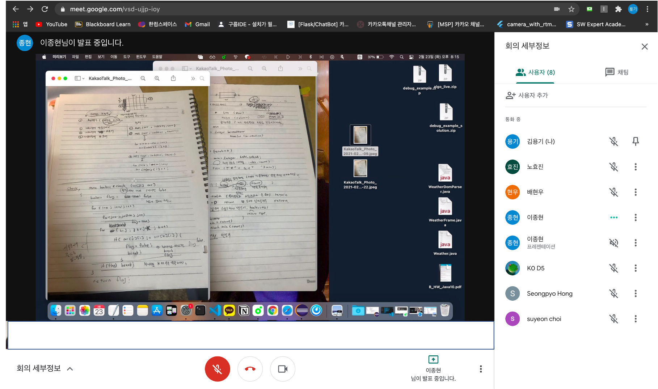Click the more options dots near the call controls
Viewport: 658px width, 389px height.
click(481, 369)
